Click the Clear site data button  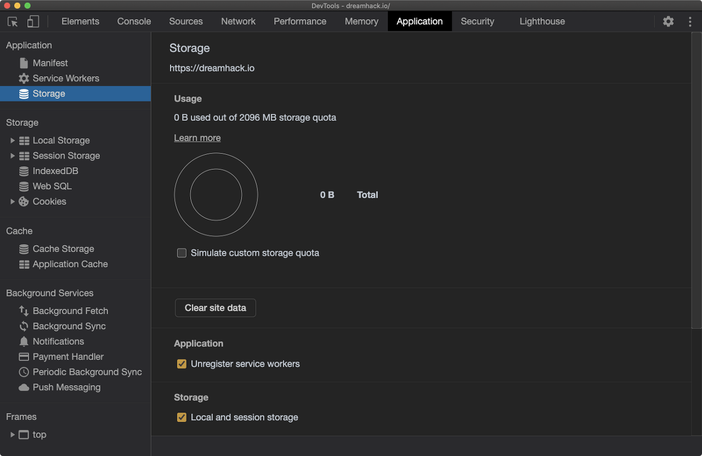216,308
